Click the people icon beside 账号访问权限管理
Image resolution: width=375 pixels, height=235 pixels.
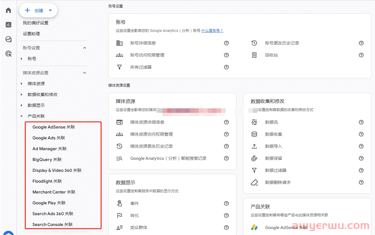coord(119,55)
